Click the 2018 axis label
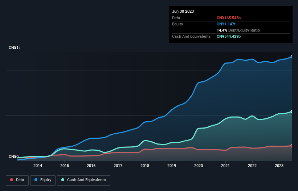This screenshot has width=298, height=191. coord(145,166)
